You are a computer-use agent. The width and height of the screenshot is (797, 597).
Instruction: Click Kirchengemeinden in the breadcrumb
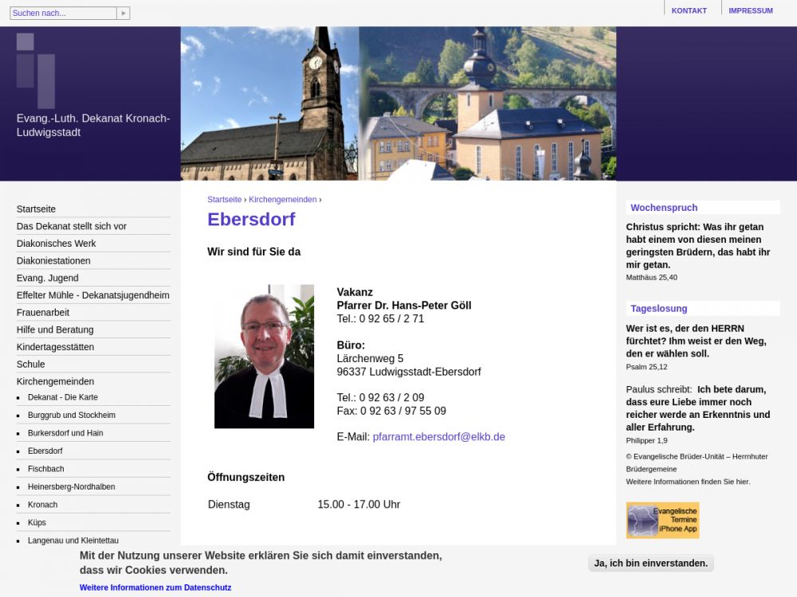point(283,200)
